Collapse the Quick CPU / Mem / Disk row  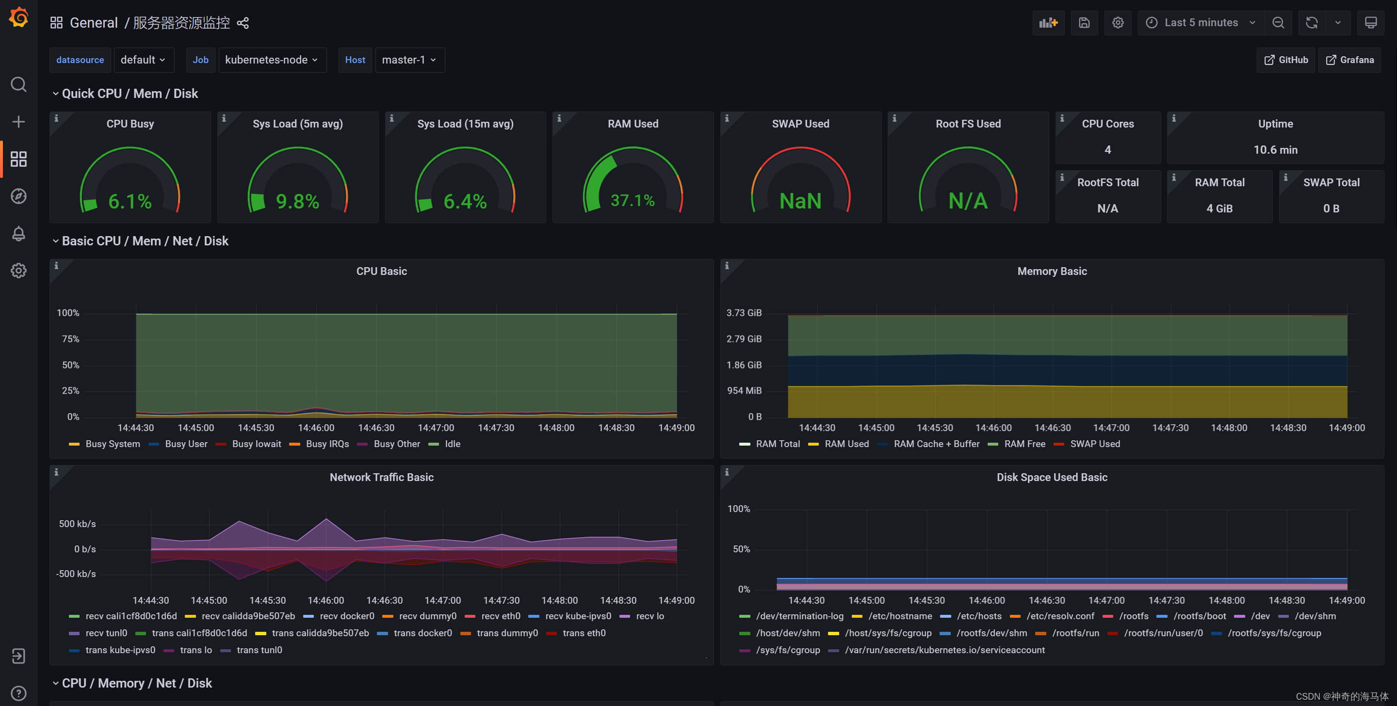tap(125, 94)
